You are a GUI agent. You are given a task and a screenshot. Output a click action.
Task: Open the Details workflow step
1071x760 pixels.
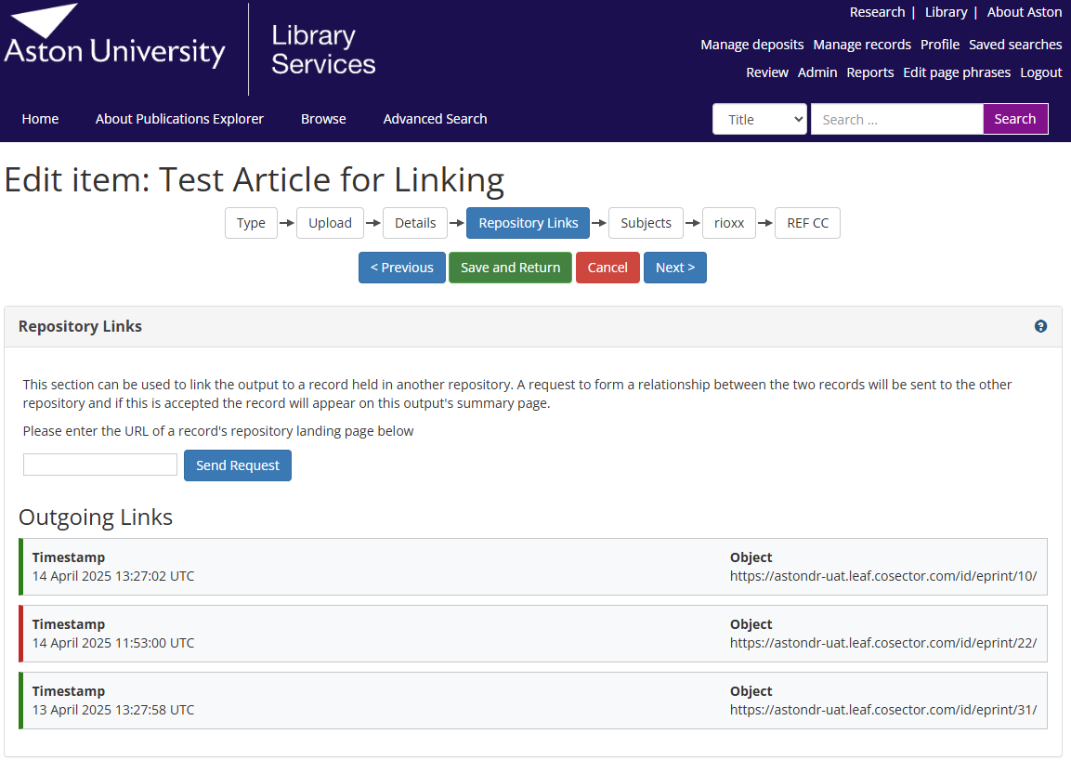[x=415, y=223]
